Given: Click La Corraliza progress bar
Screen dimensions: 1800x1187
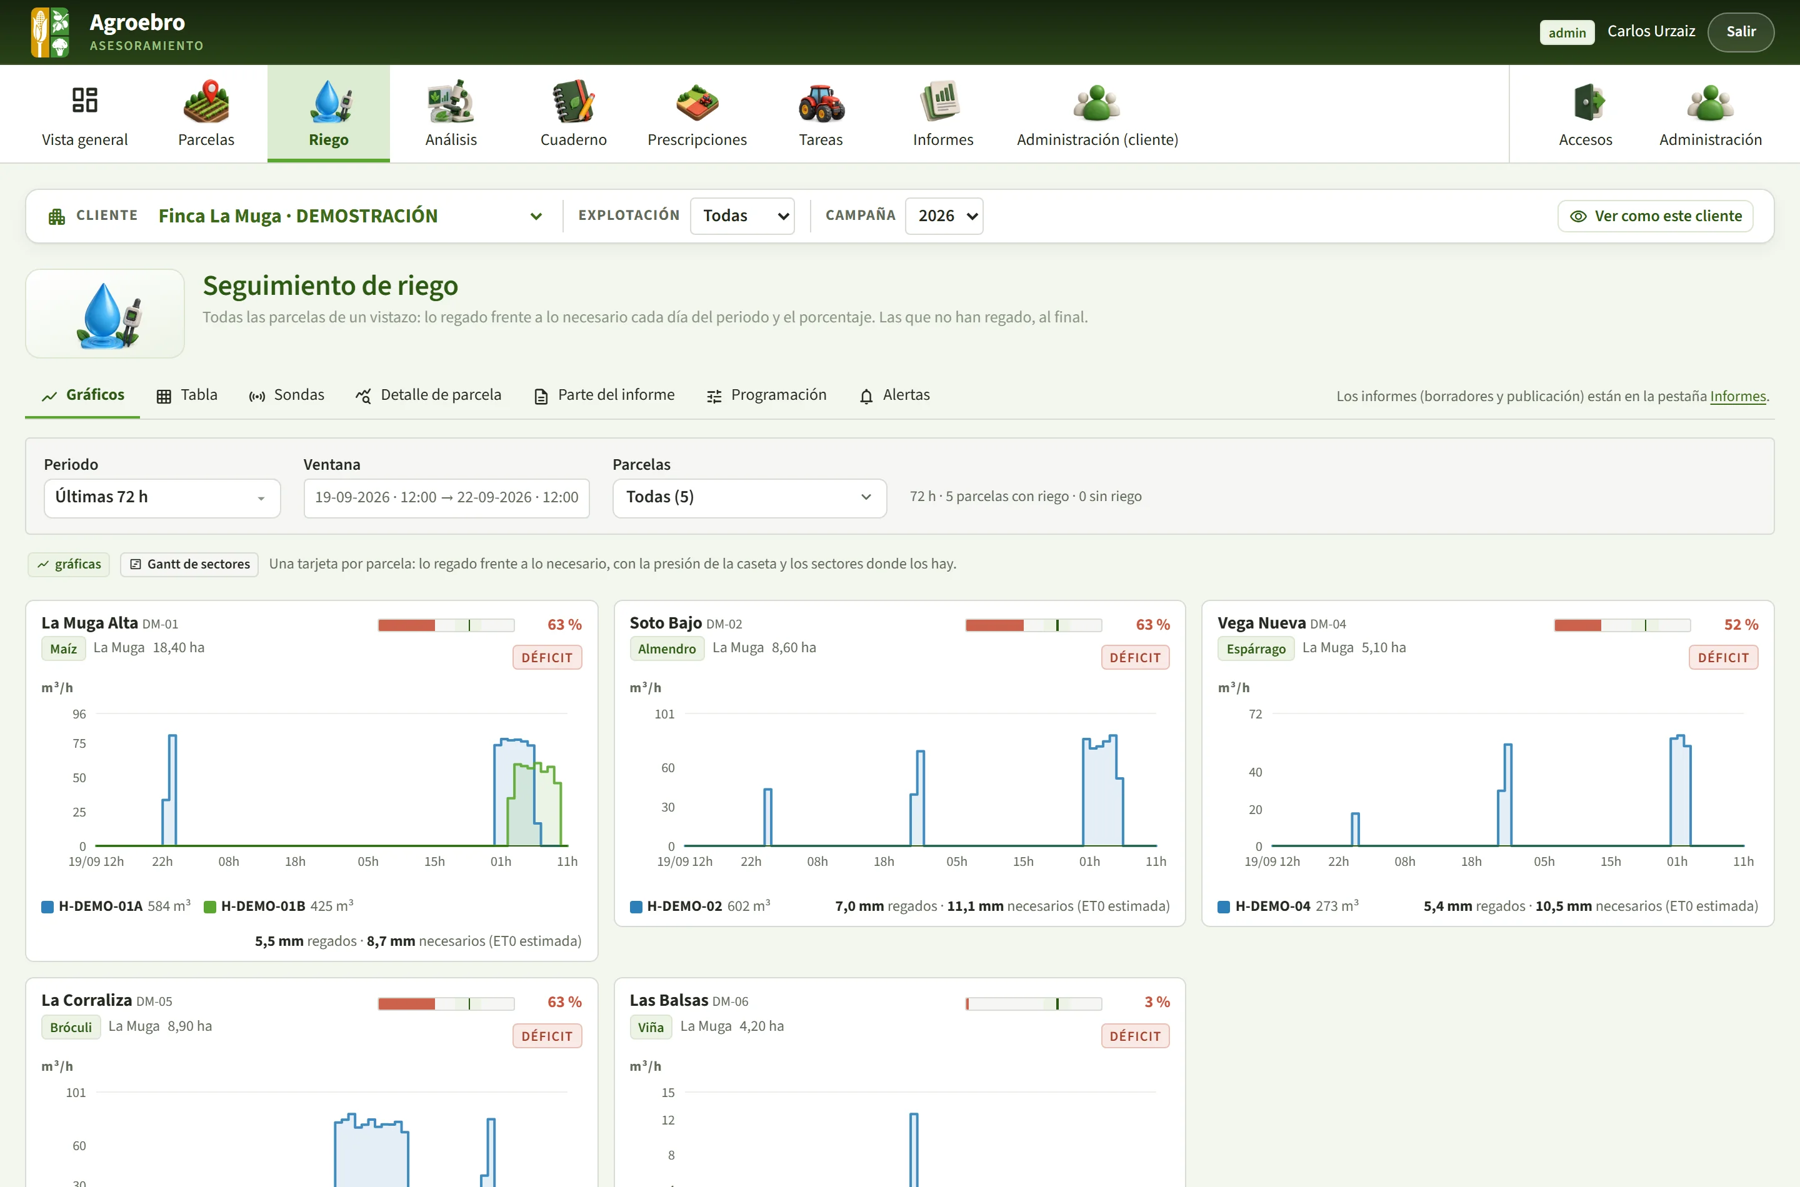Looking at the screenshot, I should pos(446,1004).
